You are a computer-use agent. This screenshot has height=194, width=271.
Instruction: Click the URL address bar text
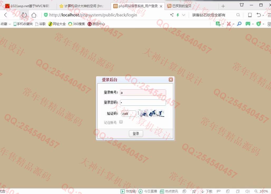[x=93, y=15]
